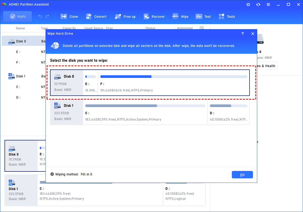Click the wipe disk icon in dialog banner
The height and width of the screenshot is (212, 303).
[55, 46]
